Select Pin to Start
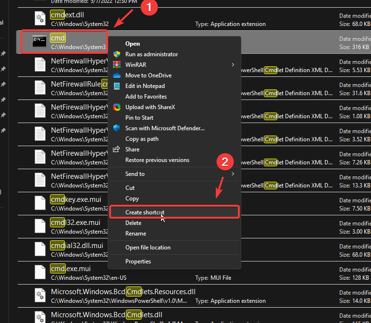 click(x=174, y=118)
